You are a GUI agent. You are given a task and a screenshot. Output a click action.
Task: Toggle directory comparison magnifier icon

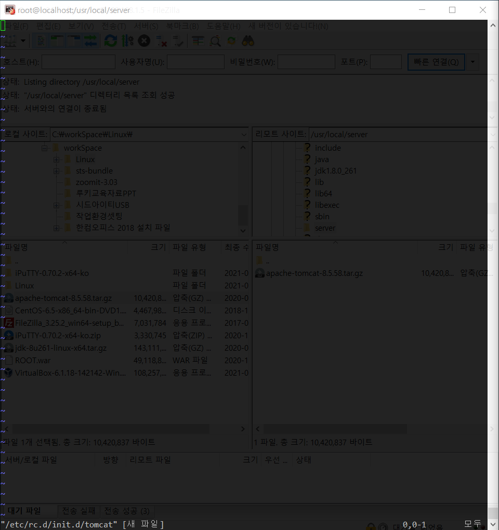pyautogui.click(x=215, y=41)
